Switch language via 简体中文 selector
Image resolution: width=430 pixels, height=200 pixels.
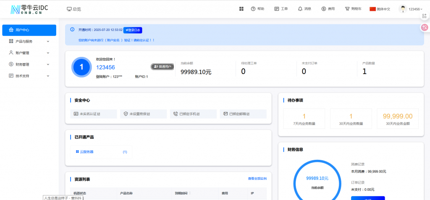380,9
